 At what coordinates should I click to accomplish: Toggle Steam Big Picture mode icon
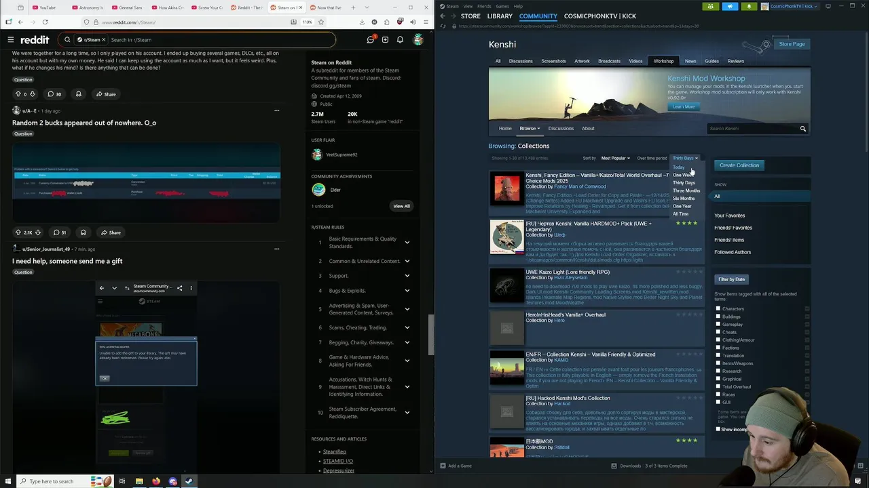828,6
